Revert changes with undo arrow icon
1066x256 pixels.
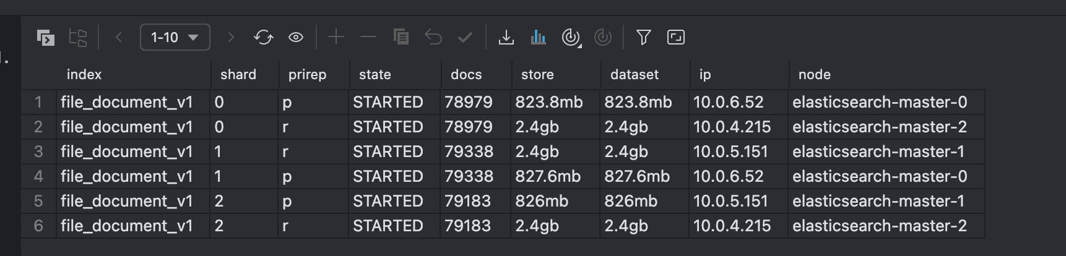click(x=433, y=37)
